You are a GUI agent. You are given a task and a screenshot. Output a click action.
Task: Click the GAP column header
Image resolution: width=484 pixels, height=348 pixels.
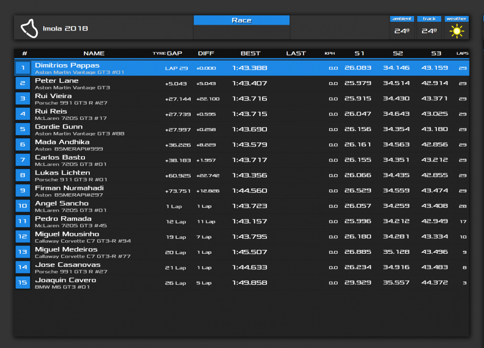tap(174, 53)
